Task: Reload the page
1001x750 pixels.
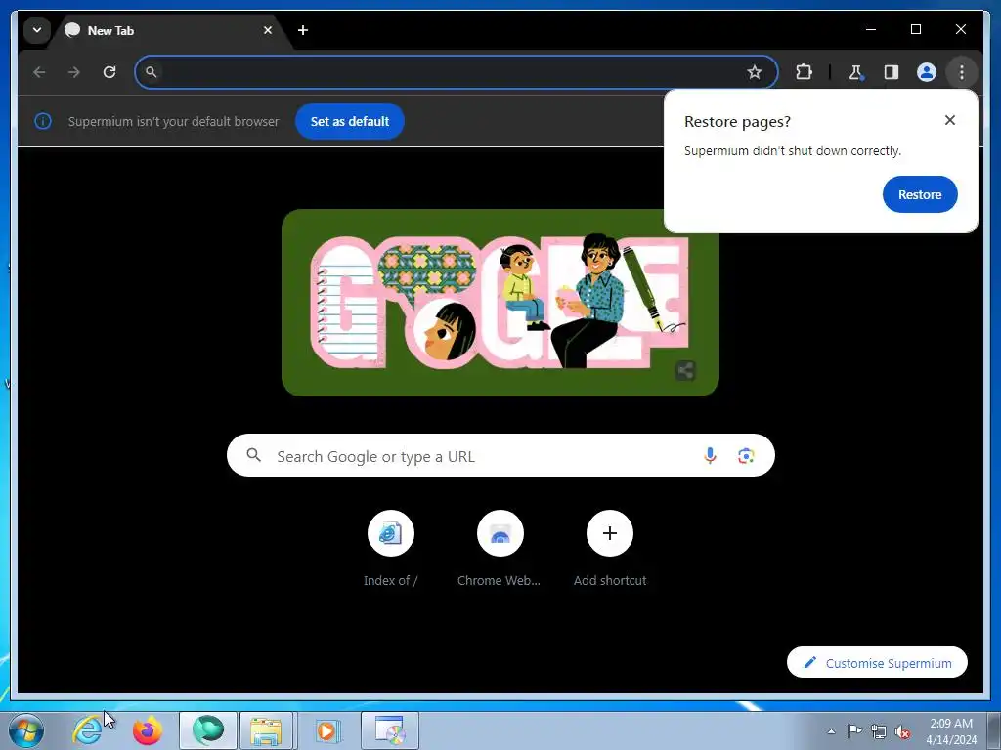Action: coord(109,72)
